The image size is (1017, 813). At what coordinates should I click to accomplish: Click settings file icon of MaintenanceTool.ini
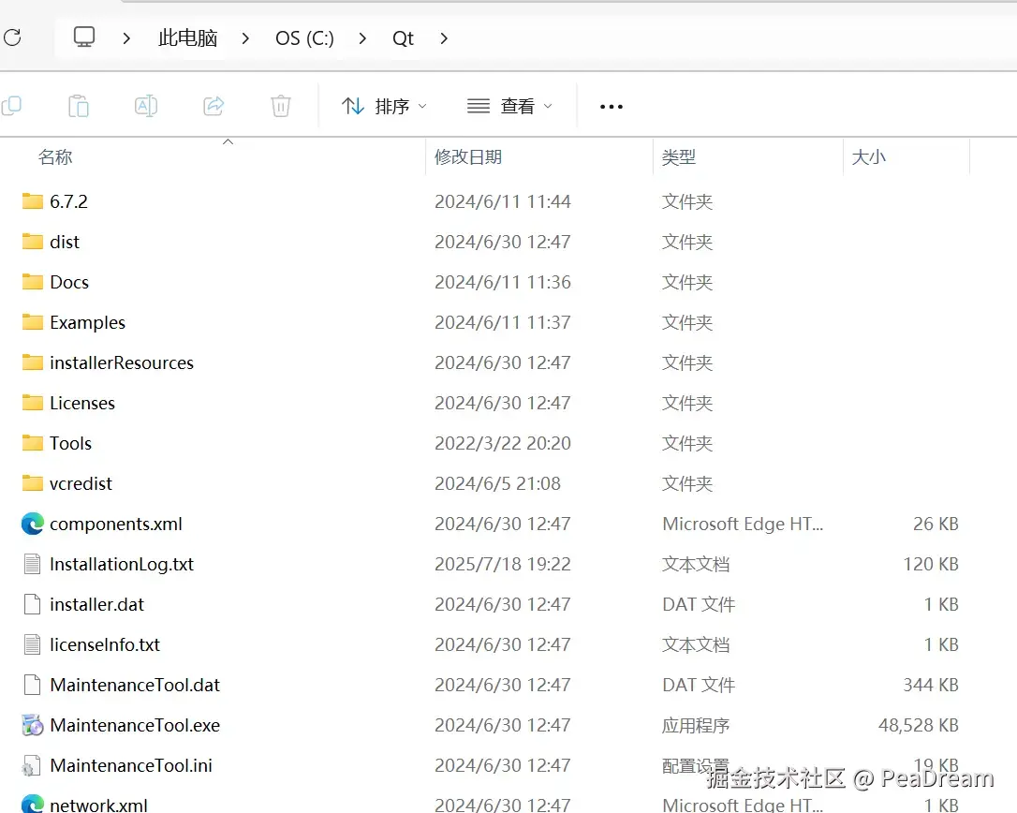(32, 765)
